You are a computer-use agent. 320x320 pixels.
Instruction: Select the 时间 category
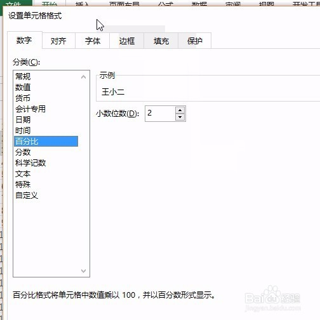tap(46, 130)
